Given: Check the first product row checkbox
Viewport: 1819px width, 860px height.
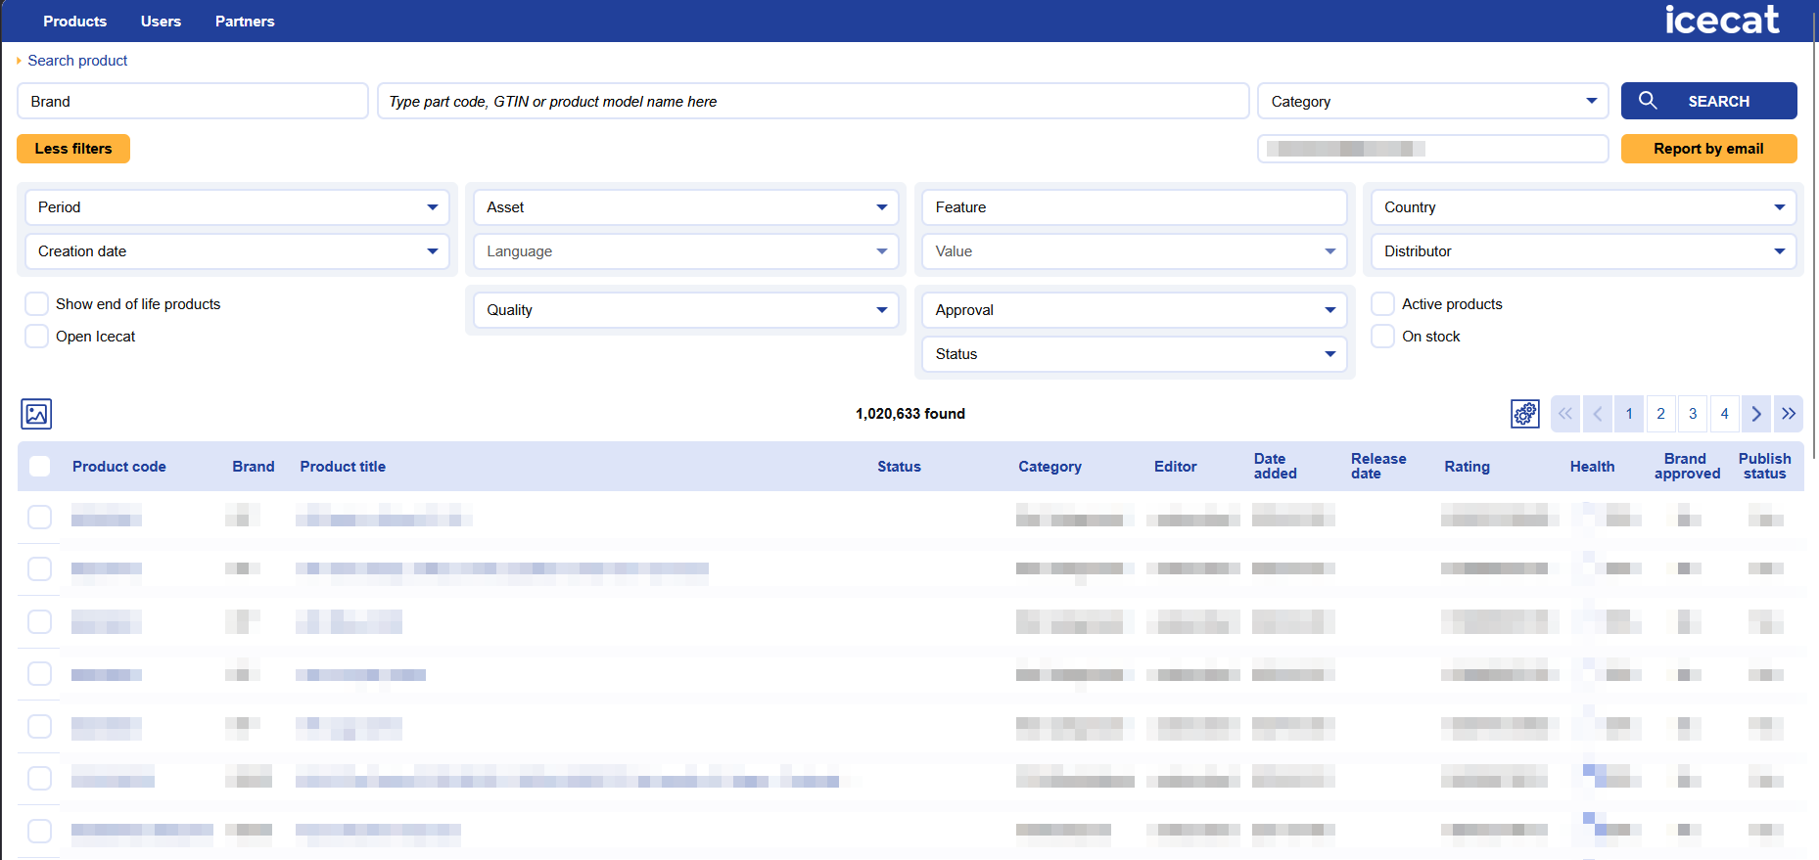Looking at the screenshot, I should click(x=39, y=517).
